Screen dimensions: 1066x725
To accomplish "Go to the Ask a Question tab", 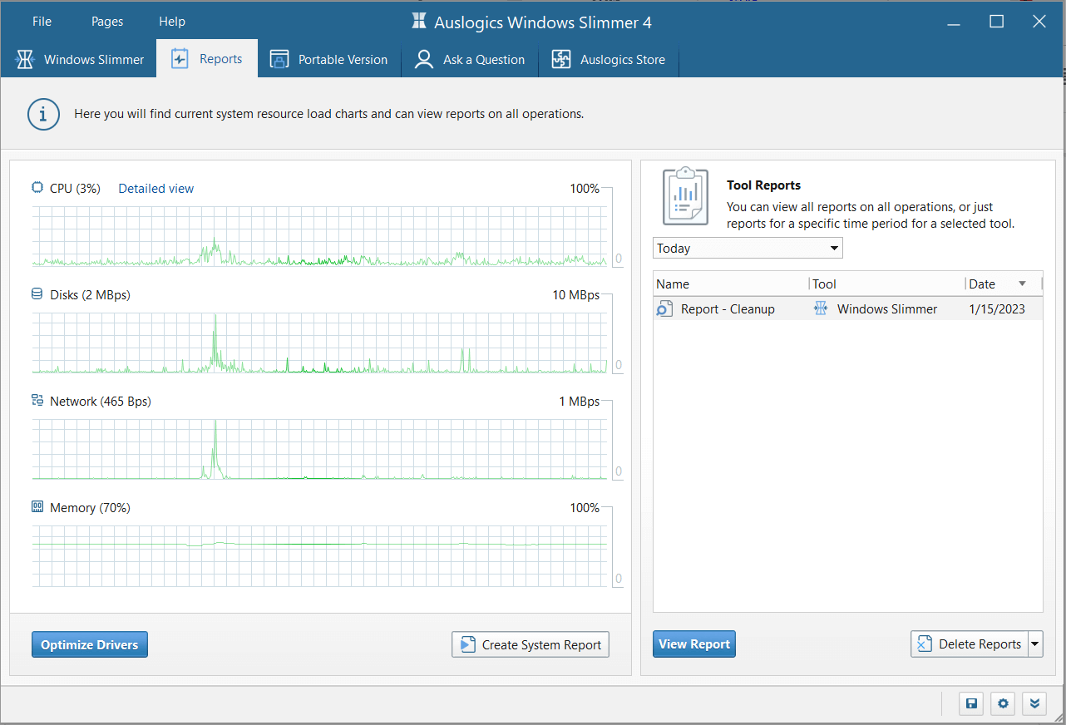I will (x=470, y=60).
